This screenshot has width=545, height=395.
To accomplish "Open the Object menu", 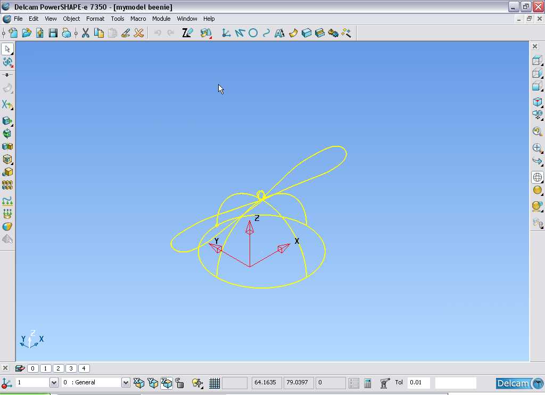I will coord(71,19).
